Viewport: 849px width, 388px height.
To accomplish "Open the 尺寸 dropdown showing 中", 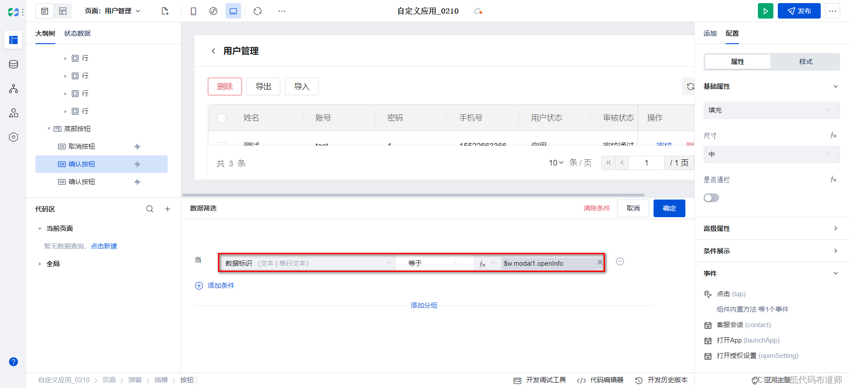I will click(772, 154).
